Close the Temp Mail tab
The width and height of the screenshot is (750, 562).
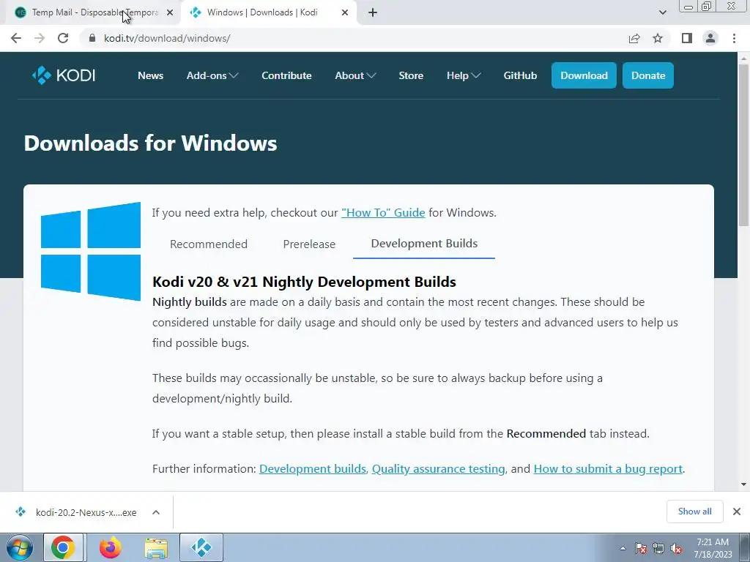(x=170, y=13)
